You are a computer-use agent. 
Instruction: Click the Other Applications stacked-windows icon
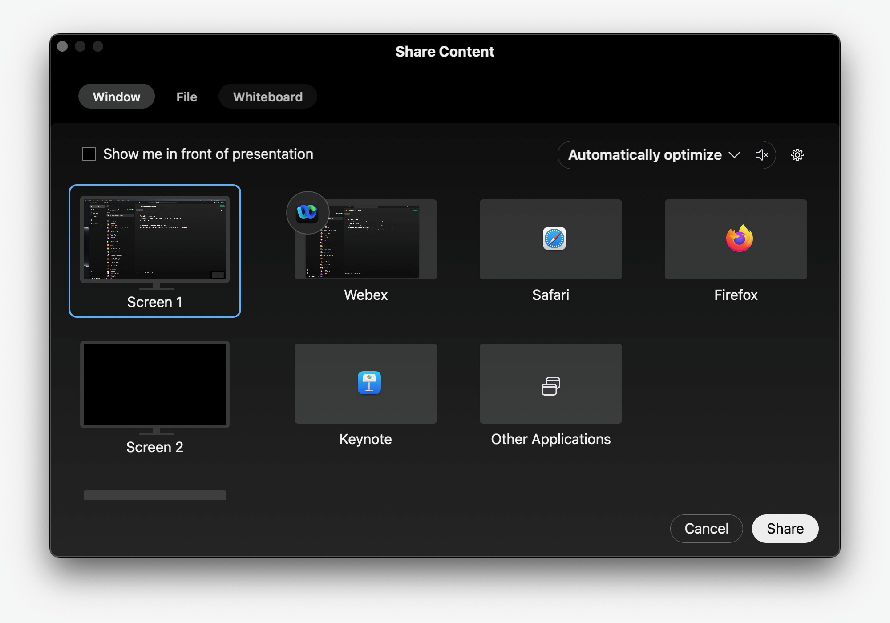(x=550, y=386)
